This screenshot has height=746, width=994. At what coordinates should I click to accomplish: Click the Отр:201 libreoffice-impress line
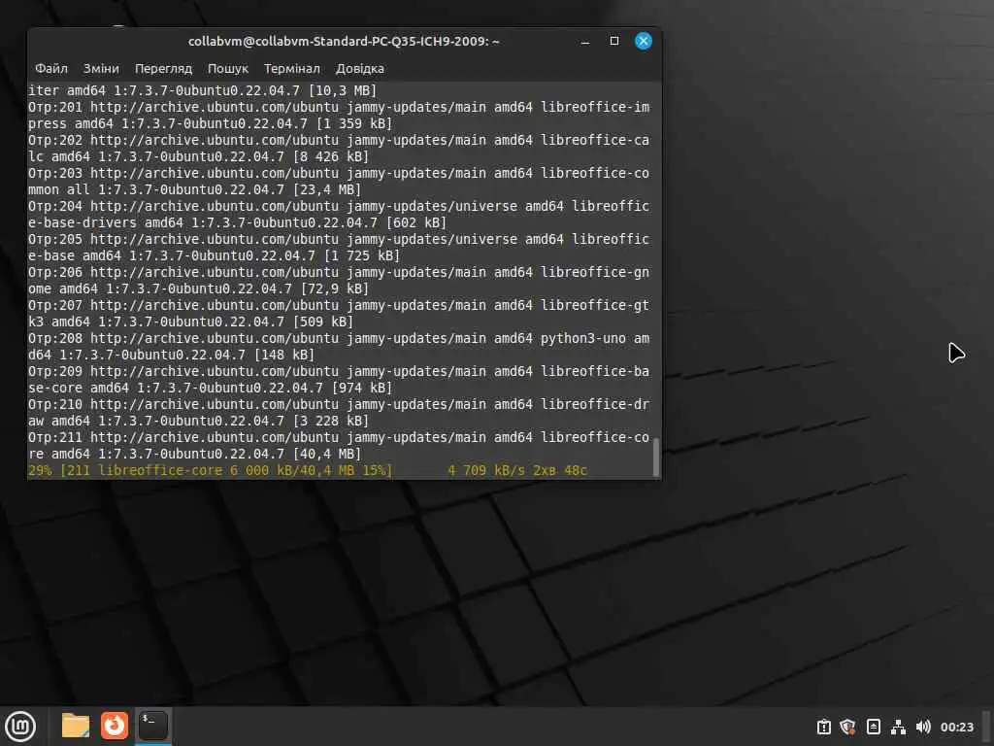pyautogui.click(x=339, y=115)
